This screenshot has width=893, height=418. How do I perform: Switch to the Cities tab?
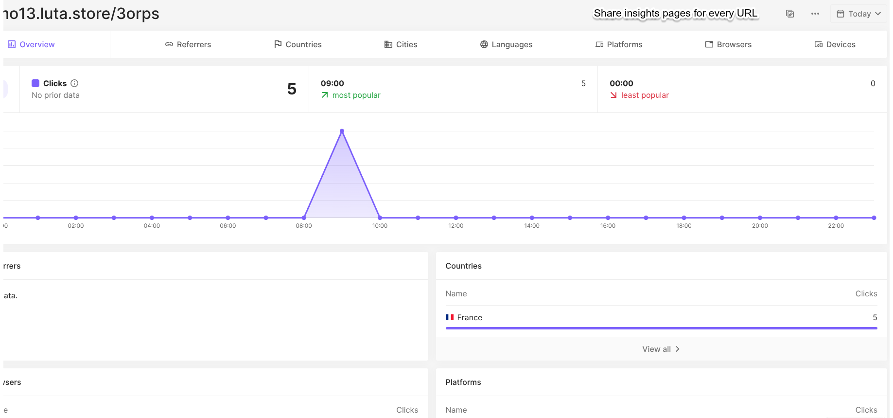[401, 44]
